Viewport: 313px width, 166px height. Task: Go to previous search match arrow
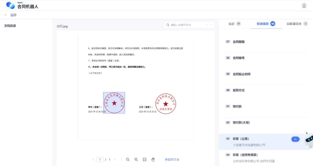(207, 25)
